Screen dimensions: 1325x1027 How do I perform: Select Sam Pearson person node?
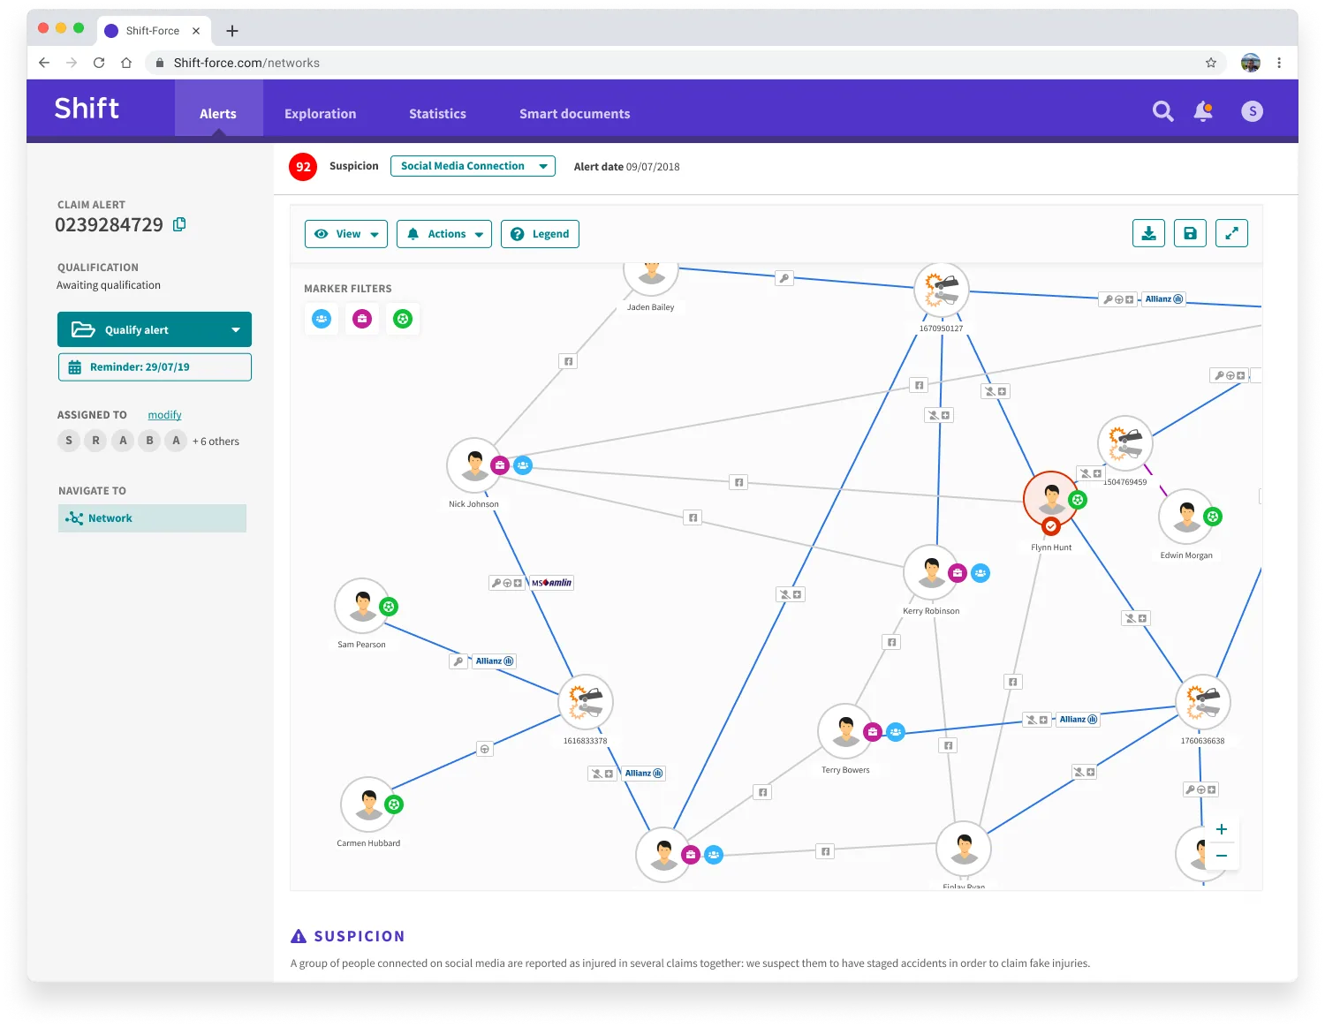361,606
